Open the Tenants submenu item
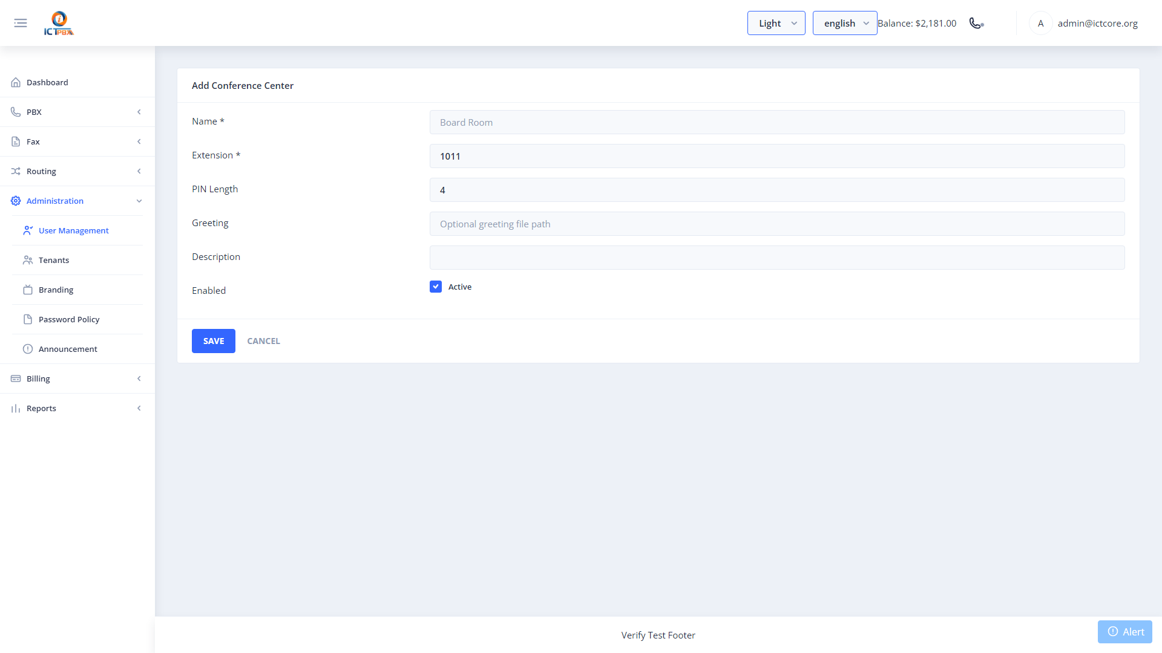The height and width of the screenshot is (653, 1162). [77, 260]
